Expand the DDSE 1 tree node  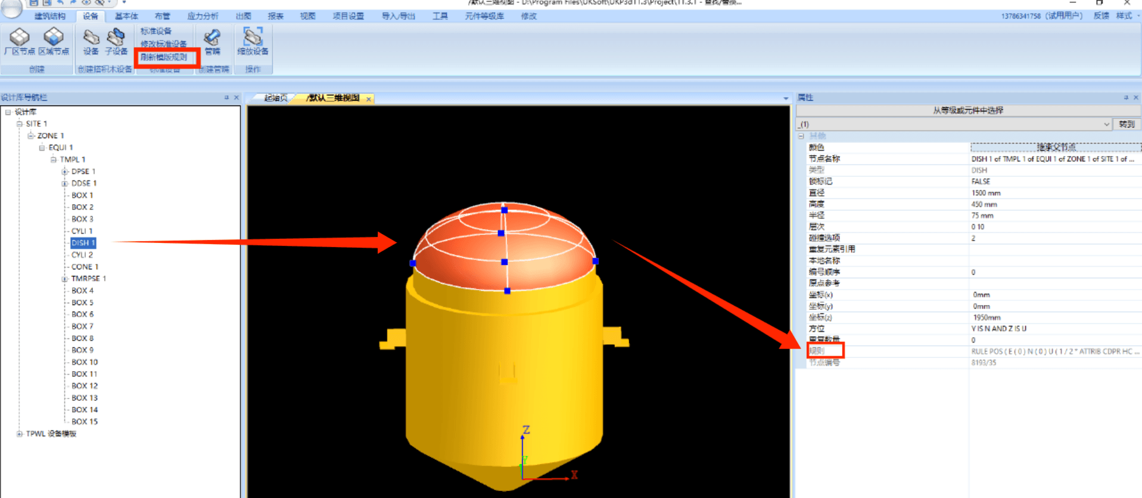(64, 183)
